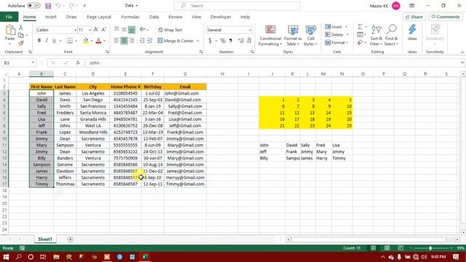Image resolution: width=466 pixels, height=262 pixels.
Task: Decrease font size with small A
Action: tap(103, 30)
